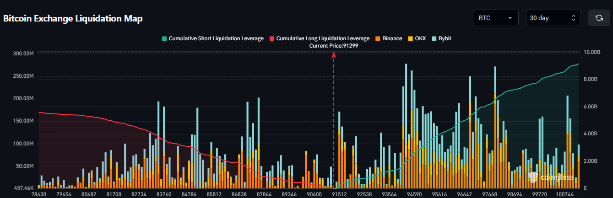The width and height of the screenshot is (613, 198).
Task: Click the 8.00B right axis label
Action: coord(591,80)
